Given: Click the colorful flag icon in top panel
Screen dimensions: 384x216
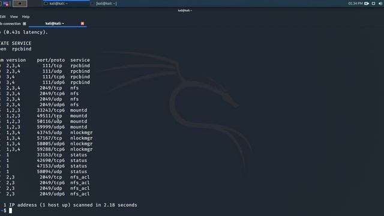Looking at the screenshot, I should click(x=6, y=4).
